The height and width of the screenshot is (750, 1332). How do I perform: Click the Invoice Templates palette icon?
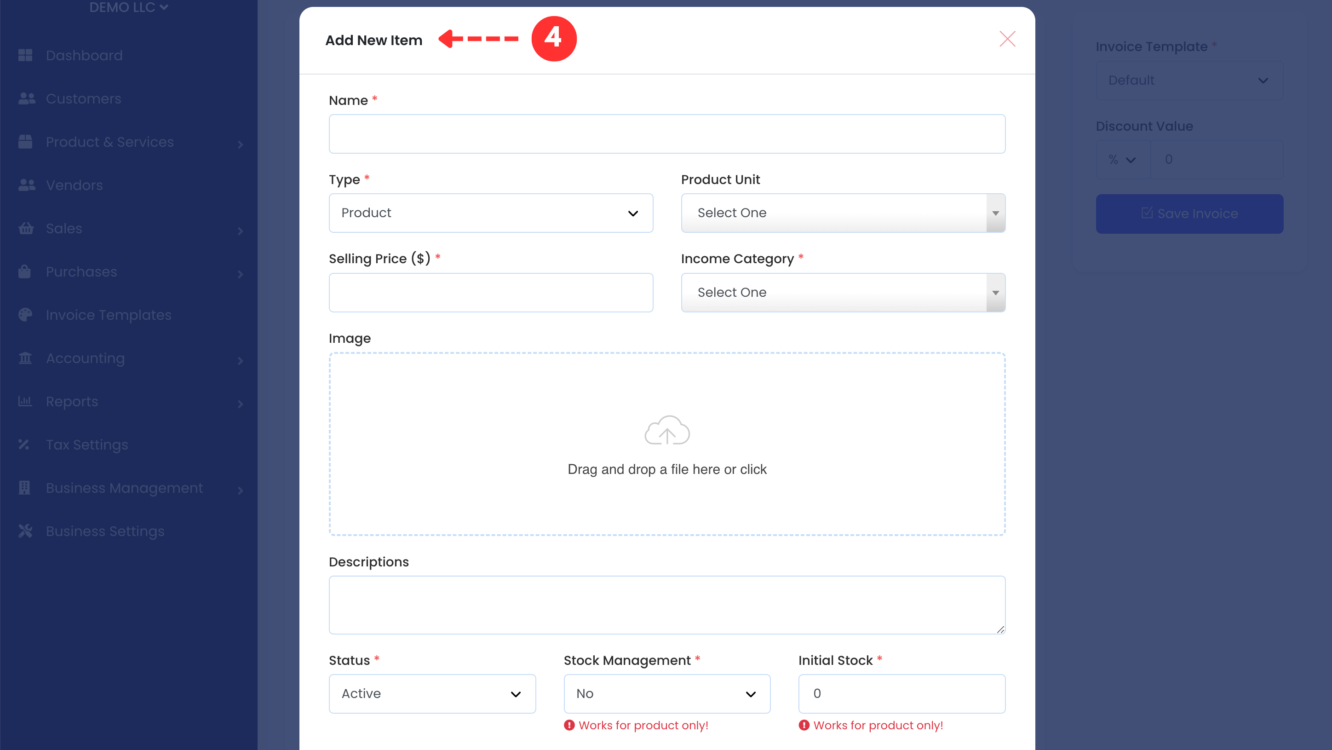point(25,314)
